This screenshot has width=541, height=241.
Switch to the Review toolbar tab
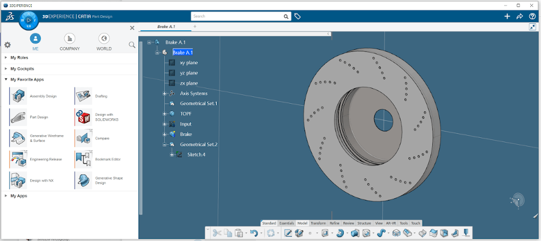pos(348,223)
